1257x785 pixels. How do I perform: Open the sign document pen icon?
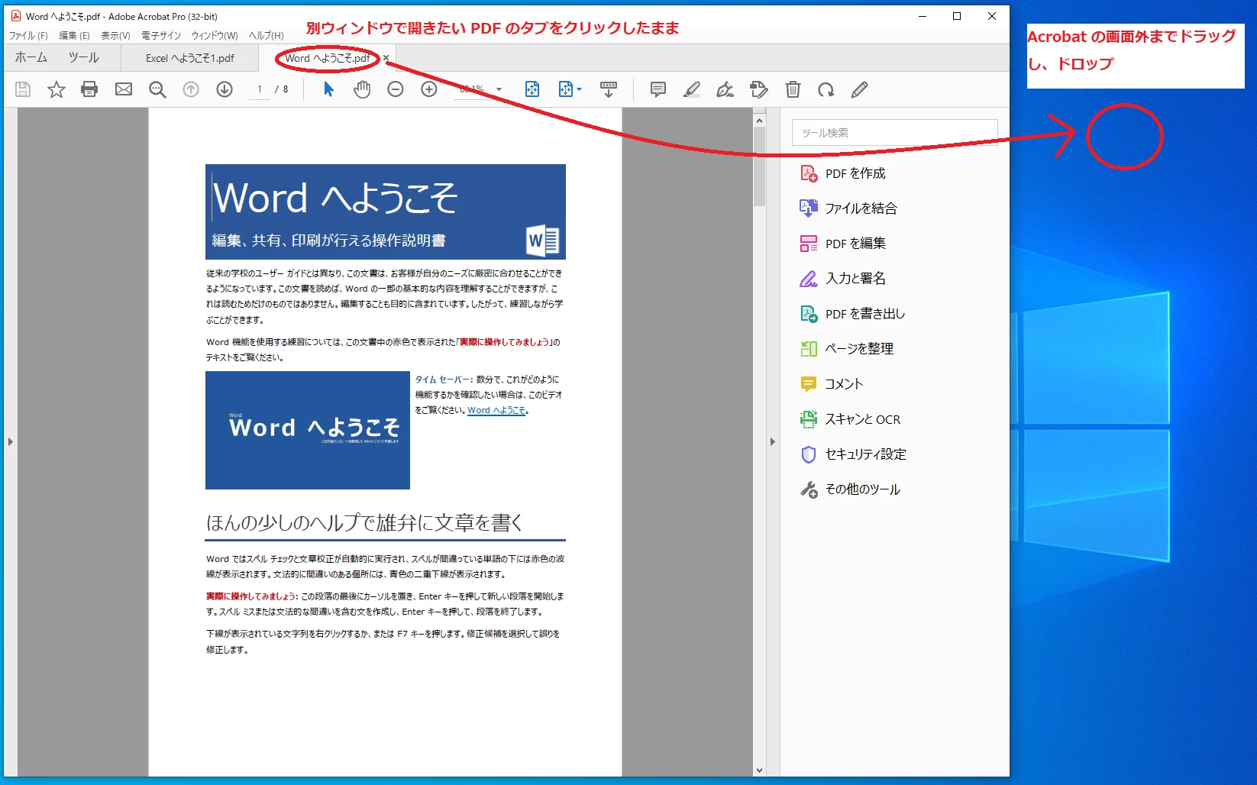725,89
